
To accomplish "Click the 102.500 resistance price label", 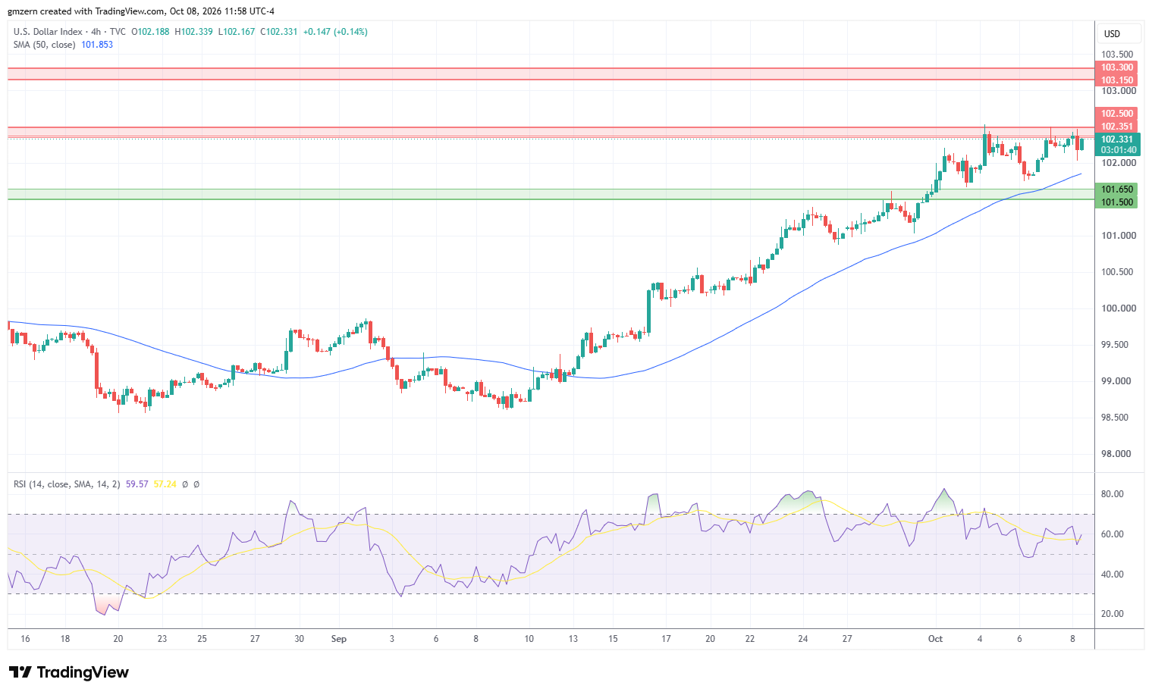I will (1117, 114).
